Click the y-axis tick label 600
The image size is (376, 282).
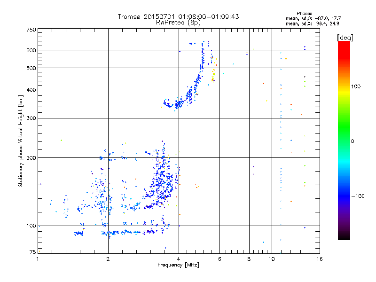pyautogui.click(x=31, y=50)
